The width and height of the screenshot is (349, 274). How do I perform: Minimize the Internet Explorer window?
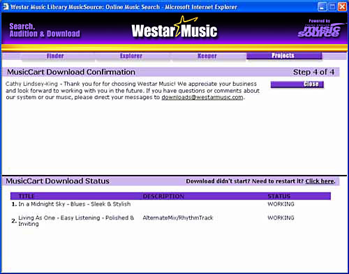click(322, 7)
